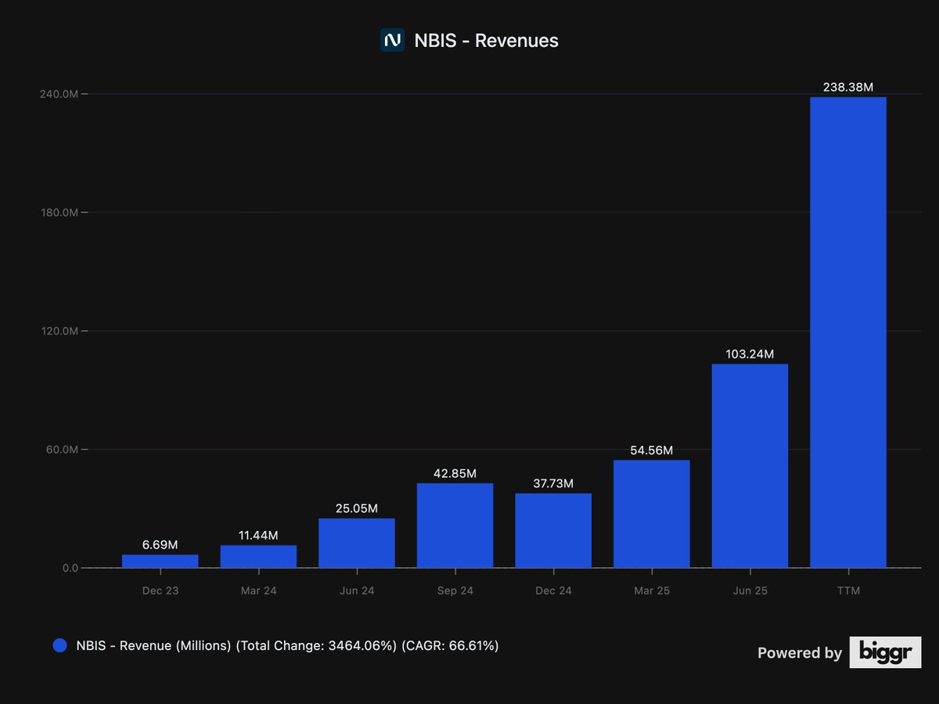Click the 42.85M value label
939x704 pixels.
pos(455,473)
